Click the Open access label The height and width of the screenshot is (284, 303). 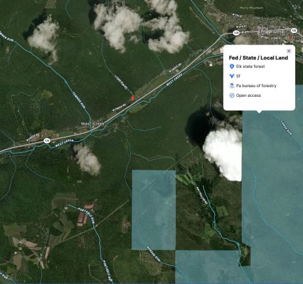click(x=248, y=96)
